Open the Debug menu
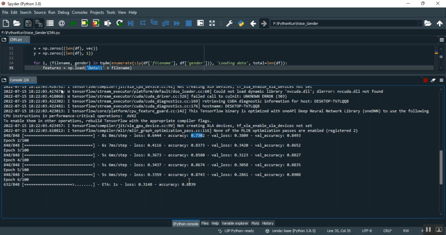446x235 pixels. click(63, 12)
